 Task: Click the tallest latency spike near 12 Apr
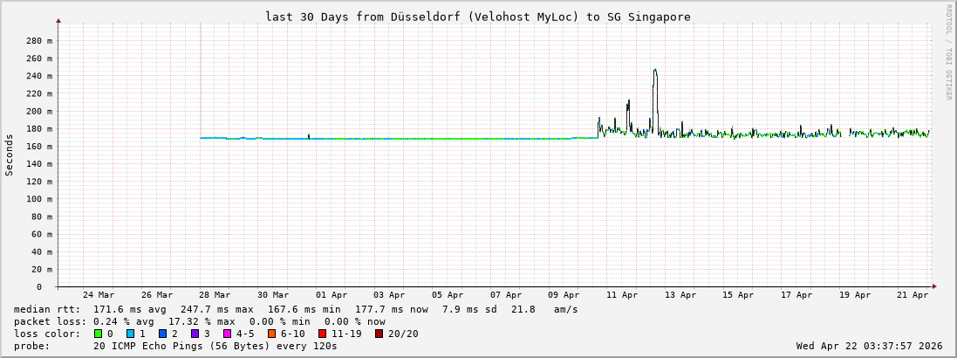[654, 71]
